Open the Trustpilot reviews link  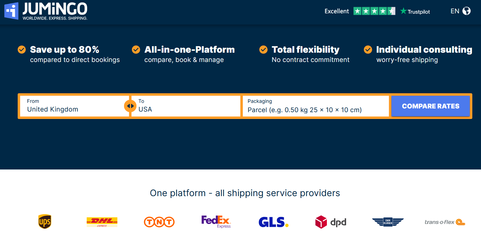[415, 11]
